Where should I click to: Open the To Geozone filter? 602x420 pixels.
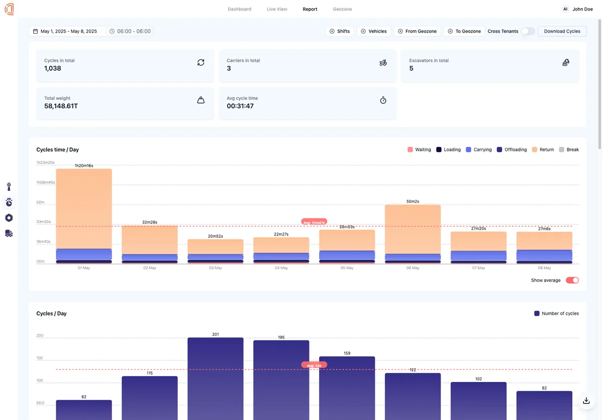(x=464, y=31)
